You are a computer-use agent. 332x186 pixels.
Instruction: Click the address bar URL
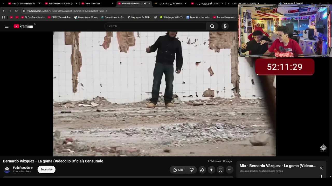tap(67, 11)
